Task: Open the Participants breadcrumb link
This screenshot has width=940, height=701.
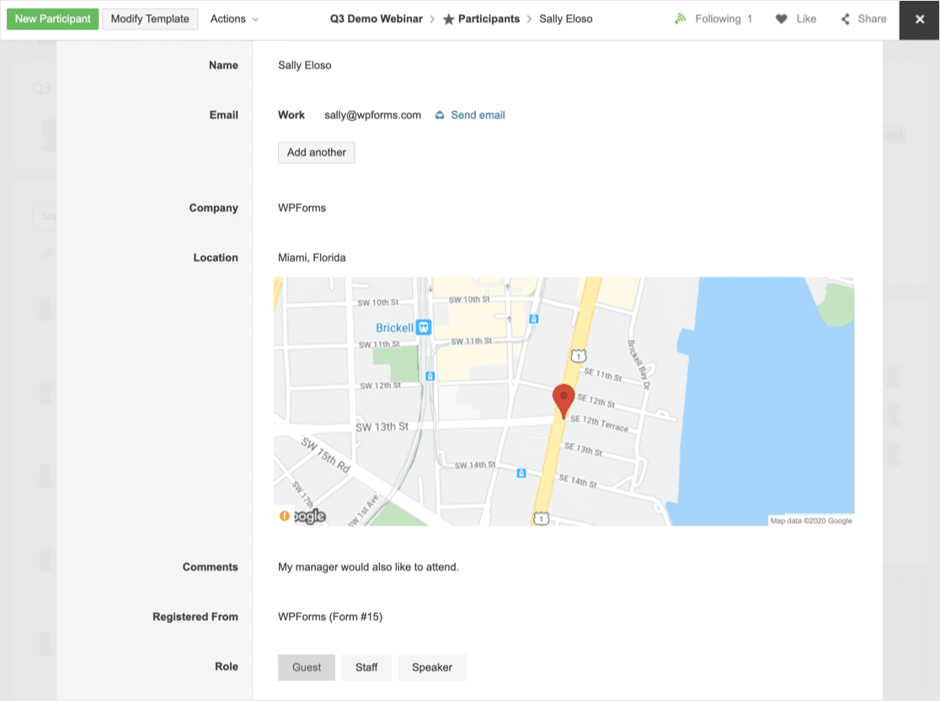Action: point(489,19)
